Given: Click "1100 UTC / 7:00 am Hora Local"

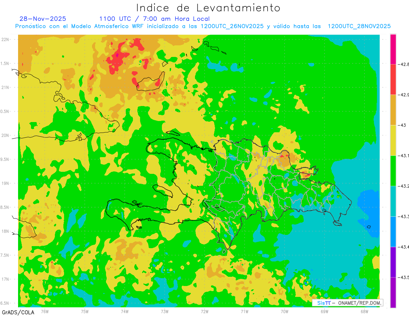Looking at the screenshot, I should point(154,19).
